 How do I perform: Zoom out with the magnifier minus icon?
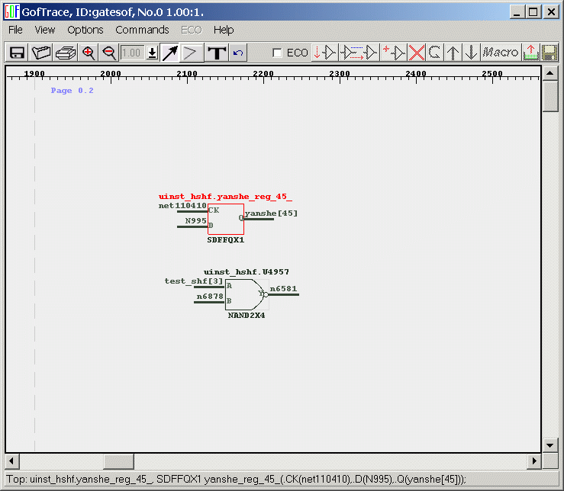pyautogui.click(x=109, y=53)
